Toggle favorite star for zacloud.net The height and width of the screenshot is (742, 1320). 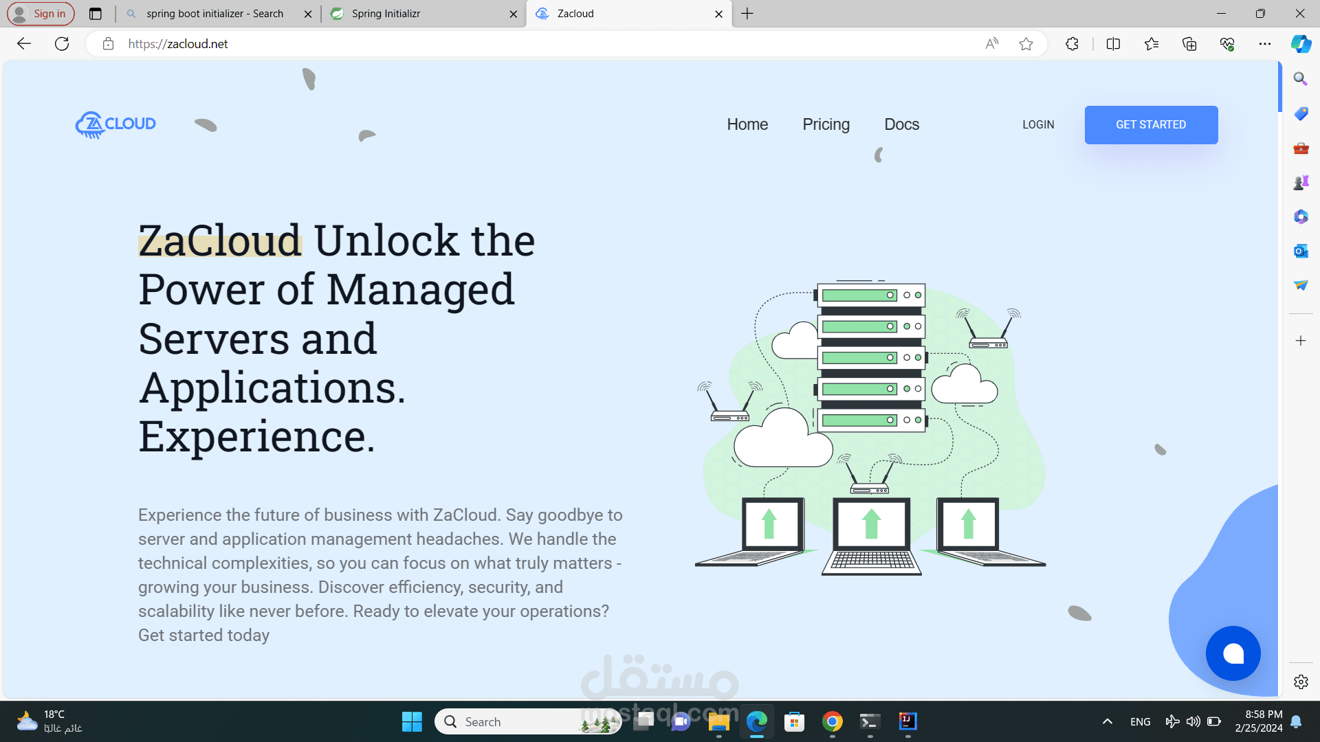[1026, 43]
